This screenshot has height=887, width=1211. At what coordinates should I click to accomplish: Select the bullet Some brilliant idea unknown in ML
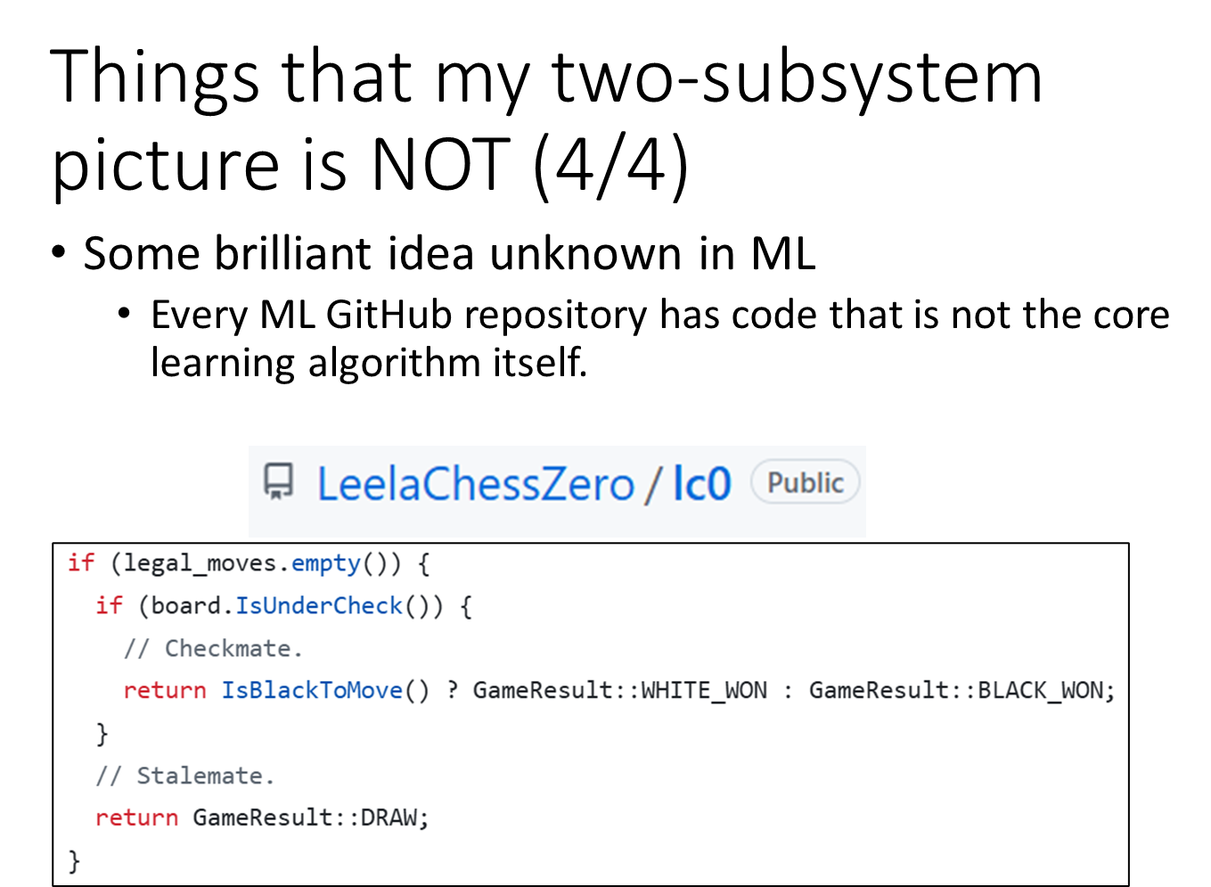pos(449,253)
